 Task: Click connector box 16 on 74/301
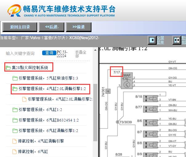108,91
